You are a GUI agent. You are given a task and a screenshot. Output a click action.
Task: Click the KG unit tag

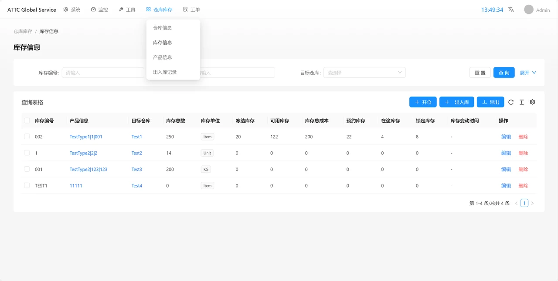(205, 169)
